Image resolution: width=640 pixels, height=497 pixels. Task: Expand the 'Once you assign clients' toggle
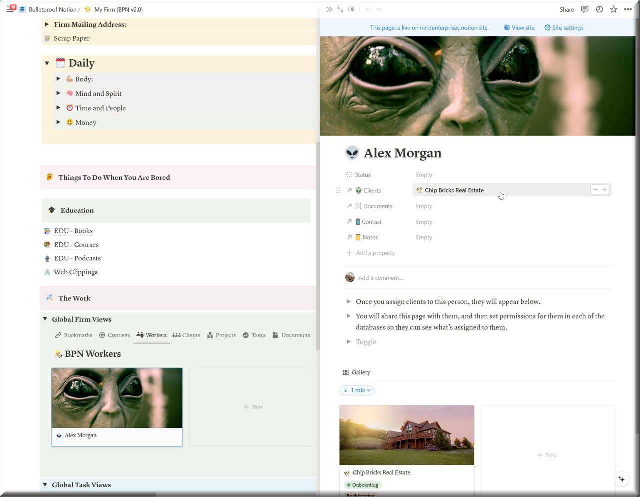point(349,301)
